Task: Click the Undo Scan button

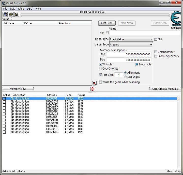Action: tap(160, 23)
